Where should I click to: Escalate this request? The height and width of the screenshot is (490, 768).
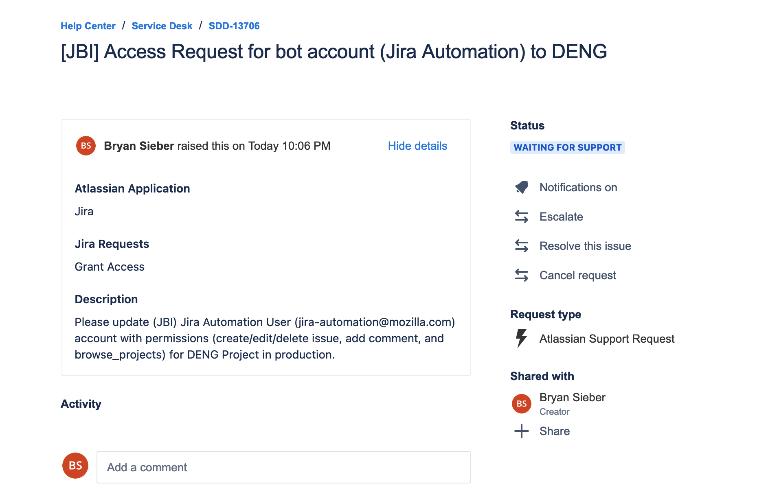pos(561,217)
